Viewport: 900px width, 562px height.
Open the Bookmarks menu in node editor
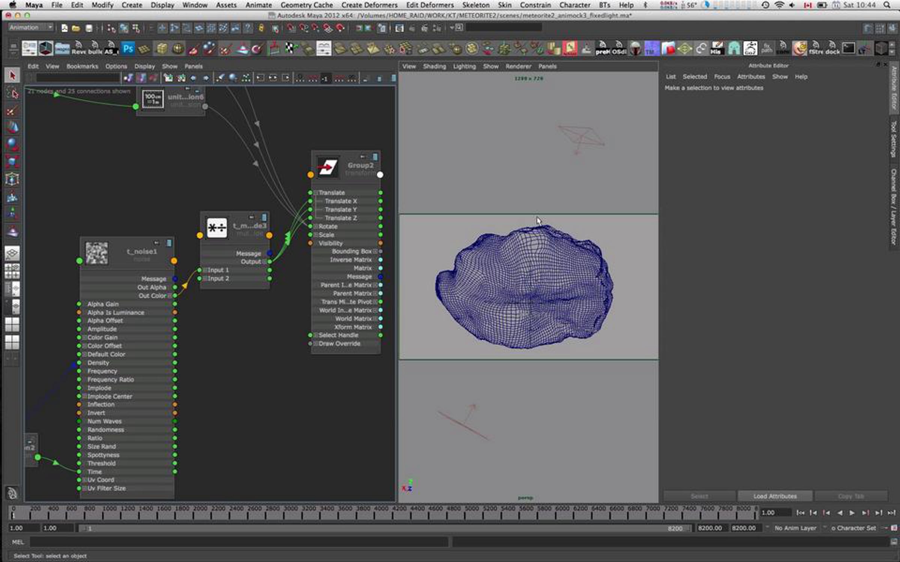pos(82,66)
